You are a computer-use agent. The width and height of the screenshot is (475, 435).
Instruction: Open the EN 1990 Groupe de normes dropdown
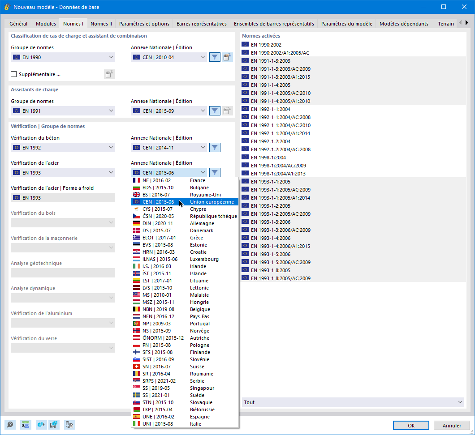coord(63,57)
